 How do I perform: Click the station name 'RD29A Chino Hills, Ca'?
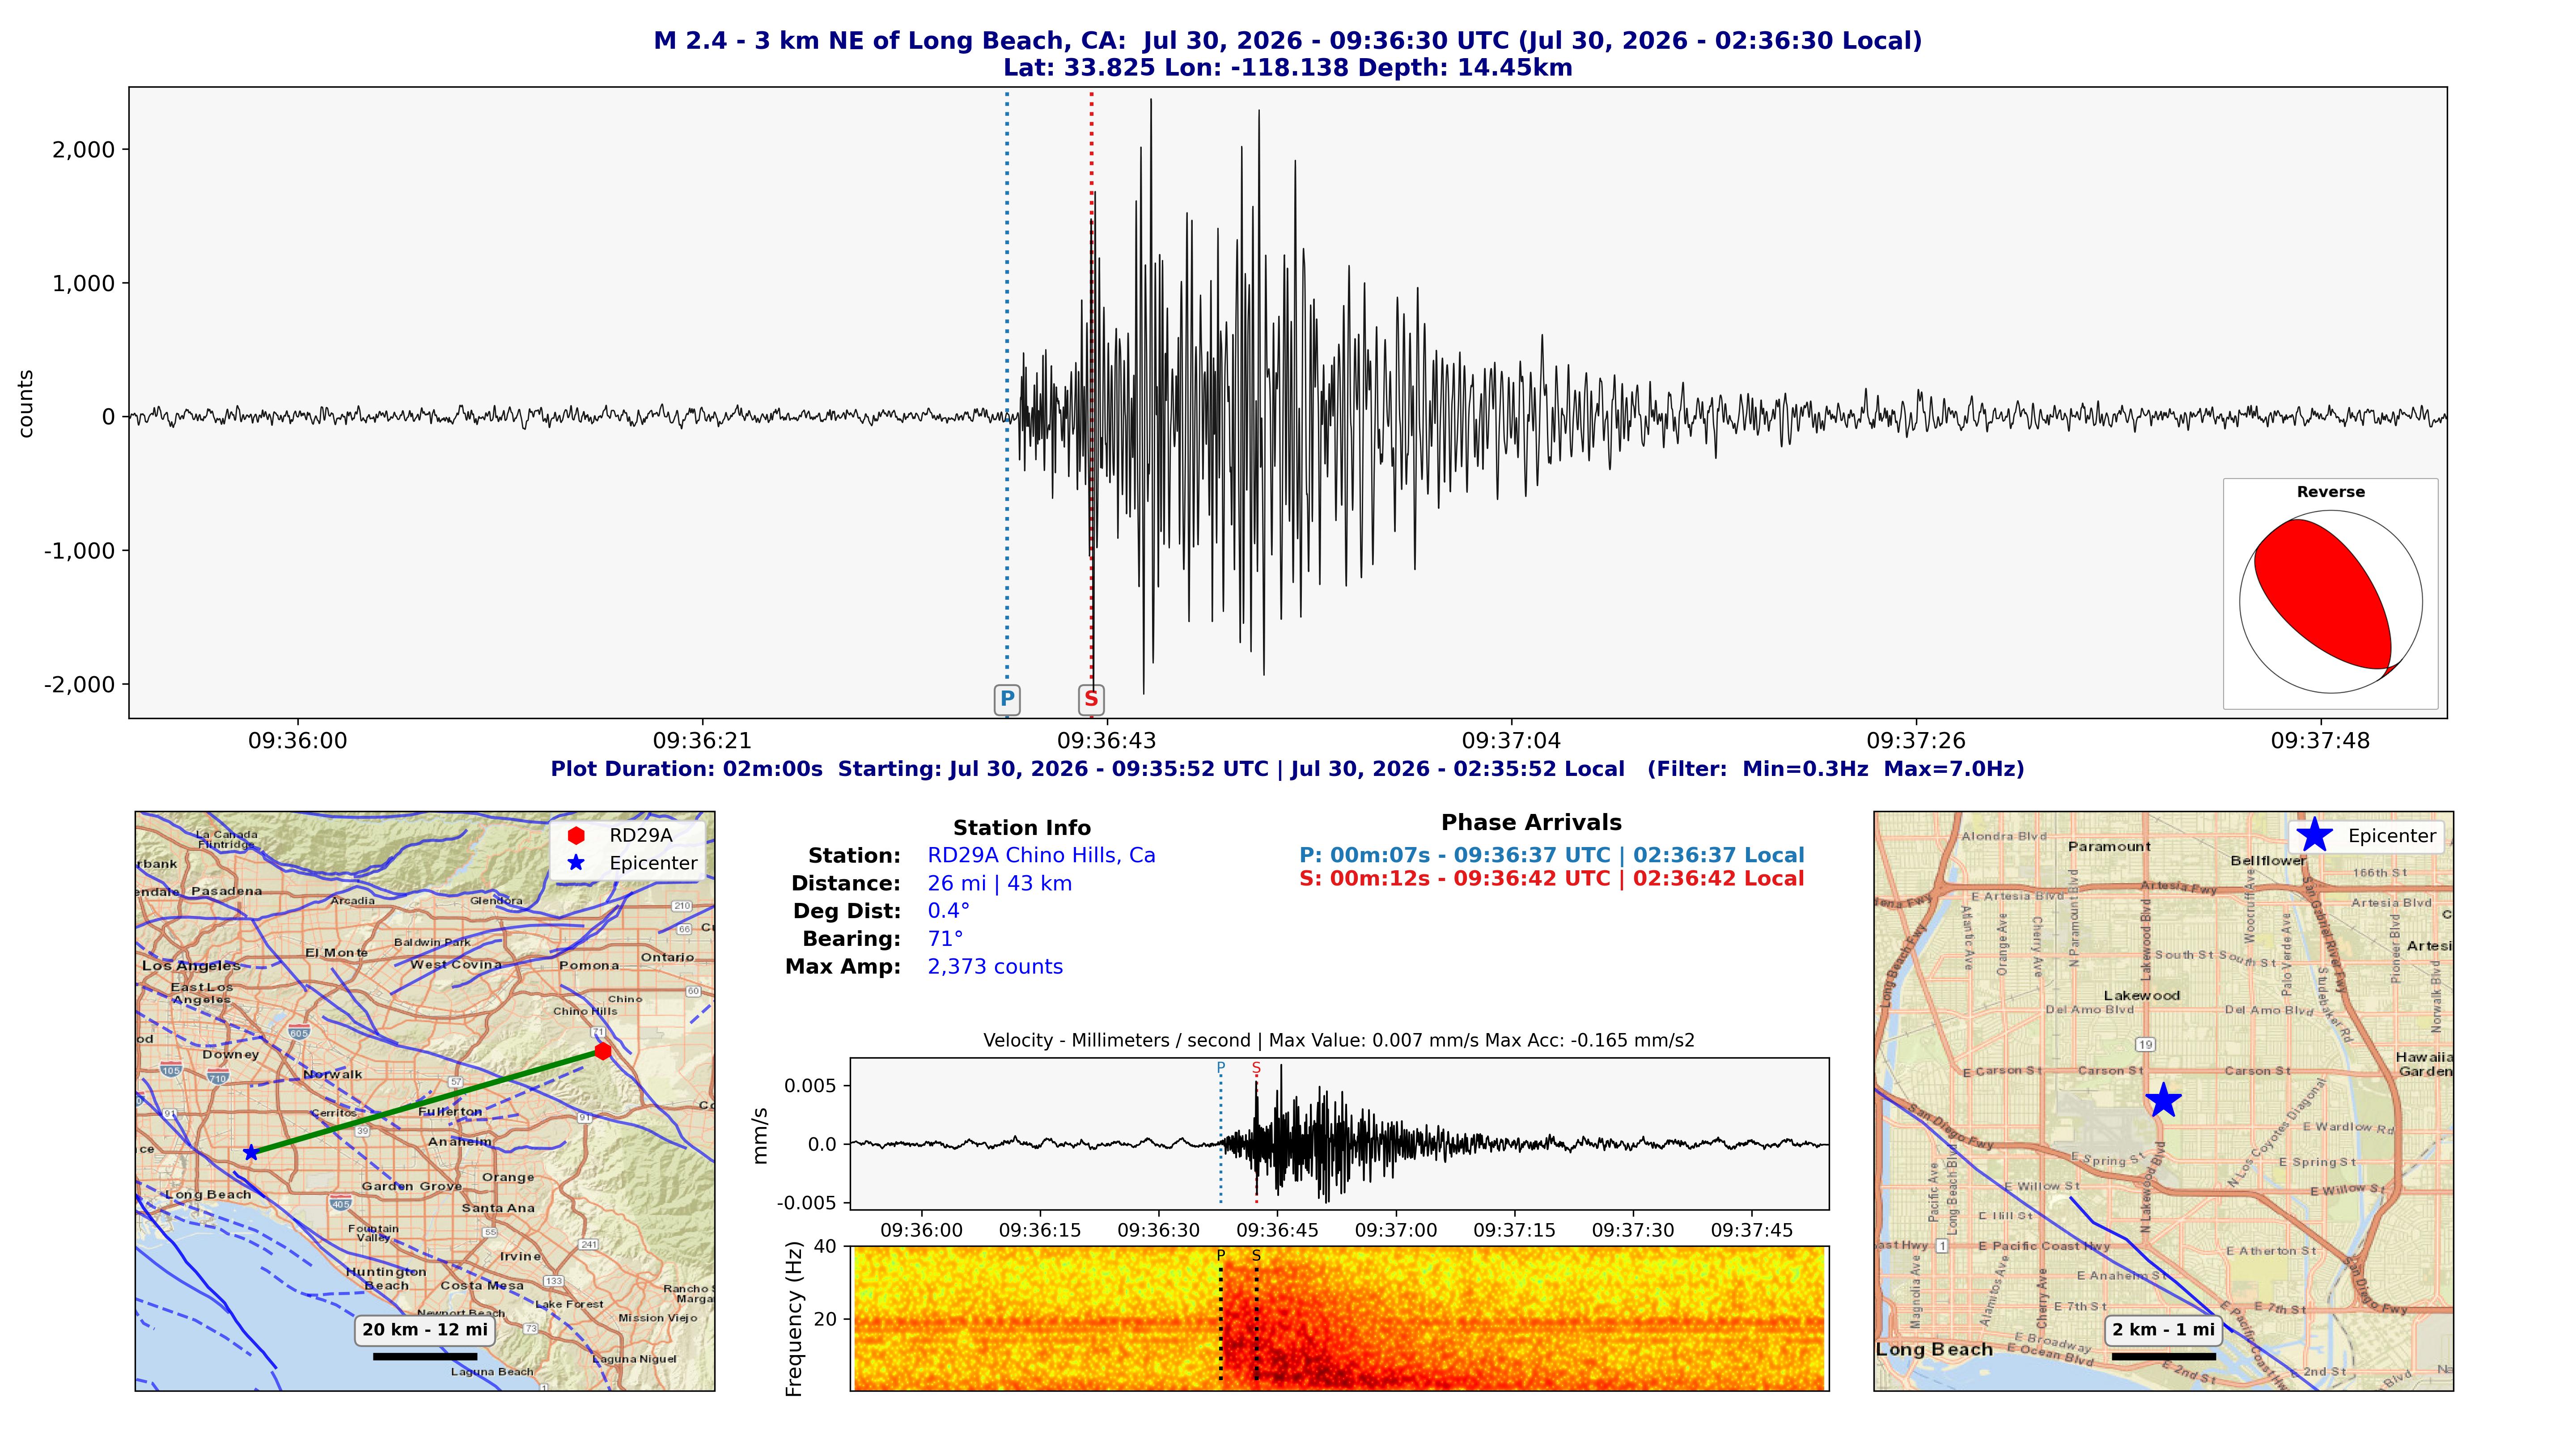1041,855
